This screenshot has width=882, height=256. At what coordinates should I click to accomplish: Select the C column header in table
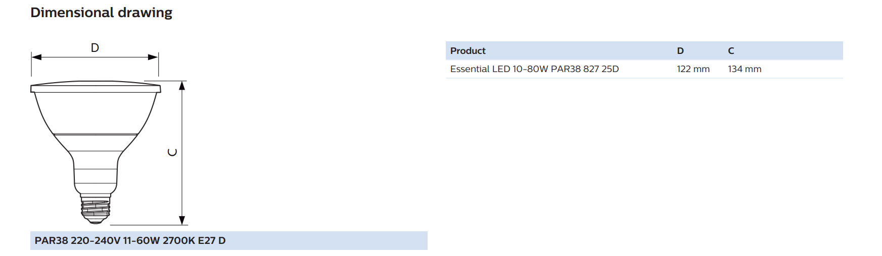point(731,51)
